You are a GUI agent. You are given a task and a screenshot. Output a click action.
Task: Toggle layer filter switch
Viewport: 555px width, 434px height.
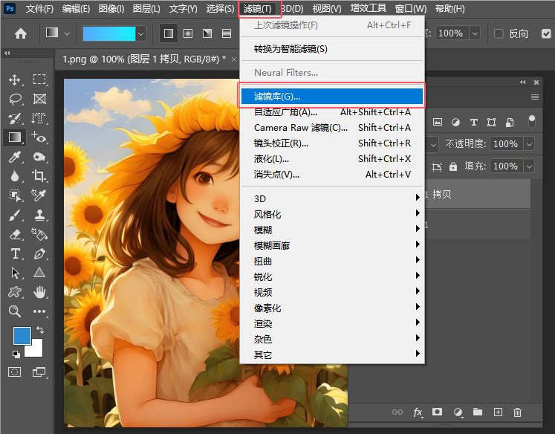532,121
